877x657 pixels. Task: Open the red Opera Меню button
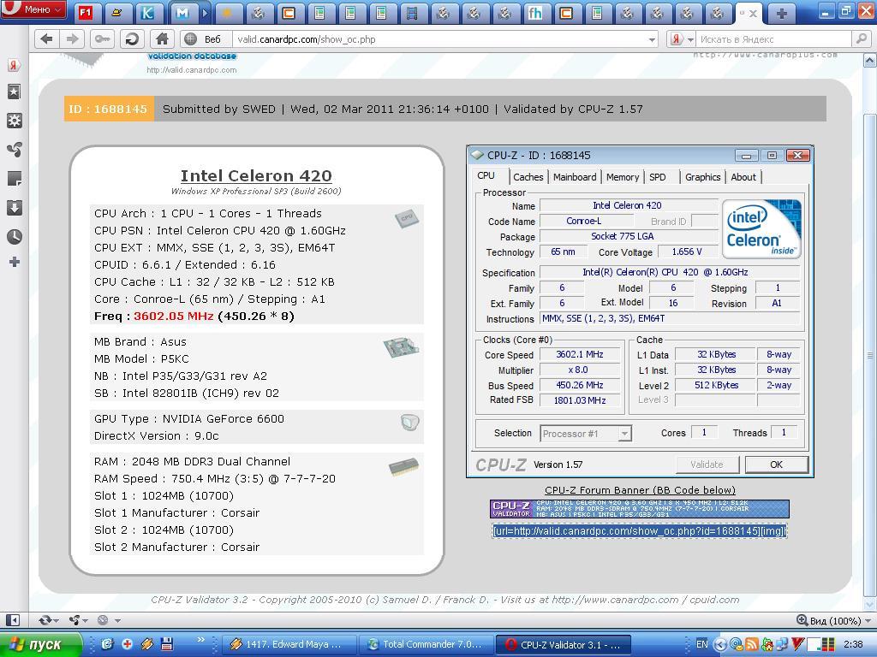(x=33, y=9)
